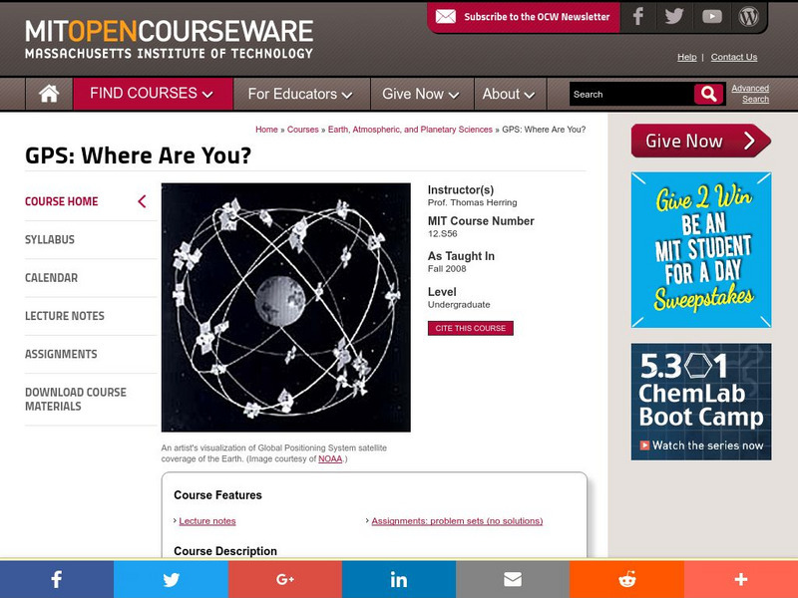The width and height of the screenshot is (798, 598).
Task: Open the Lecture Notes section
Action: point(65,316)
